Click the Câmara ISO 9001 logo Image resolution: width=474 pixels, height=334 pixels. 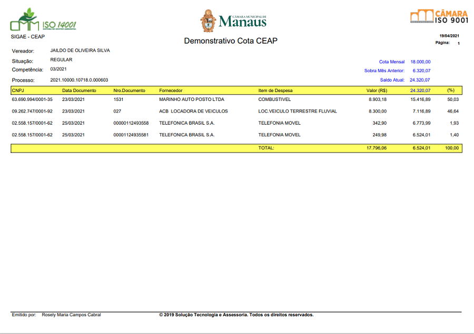click(x=439, y=17)
